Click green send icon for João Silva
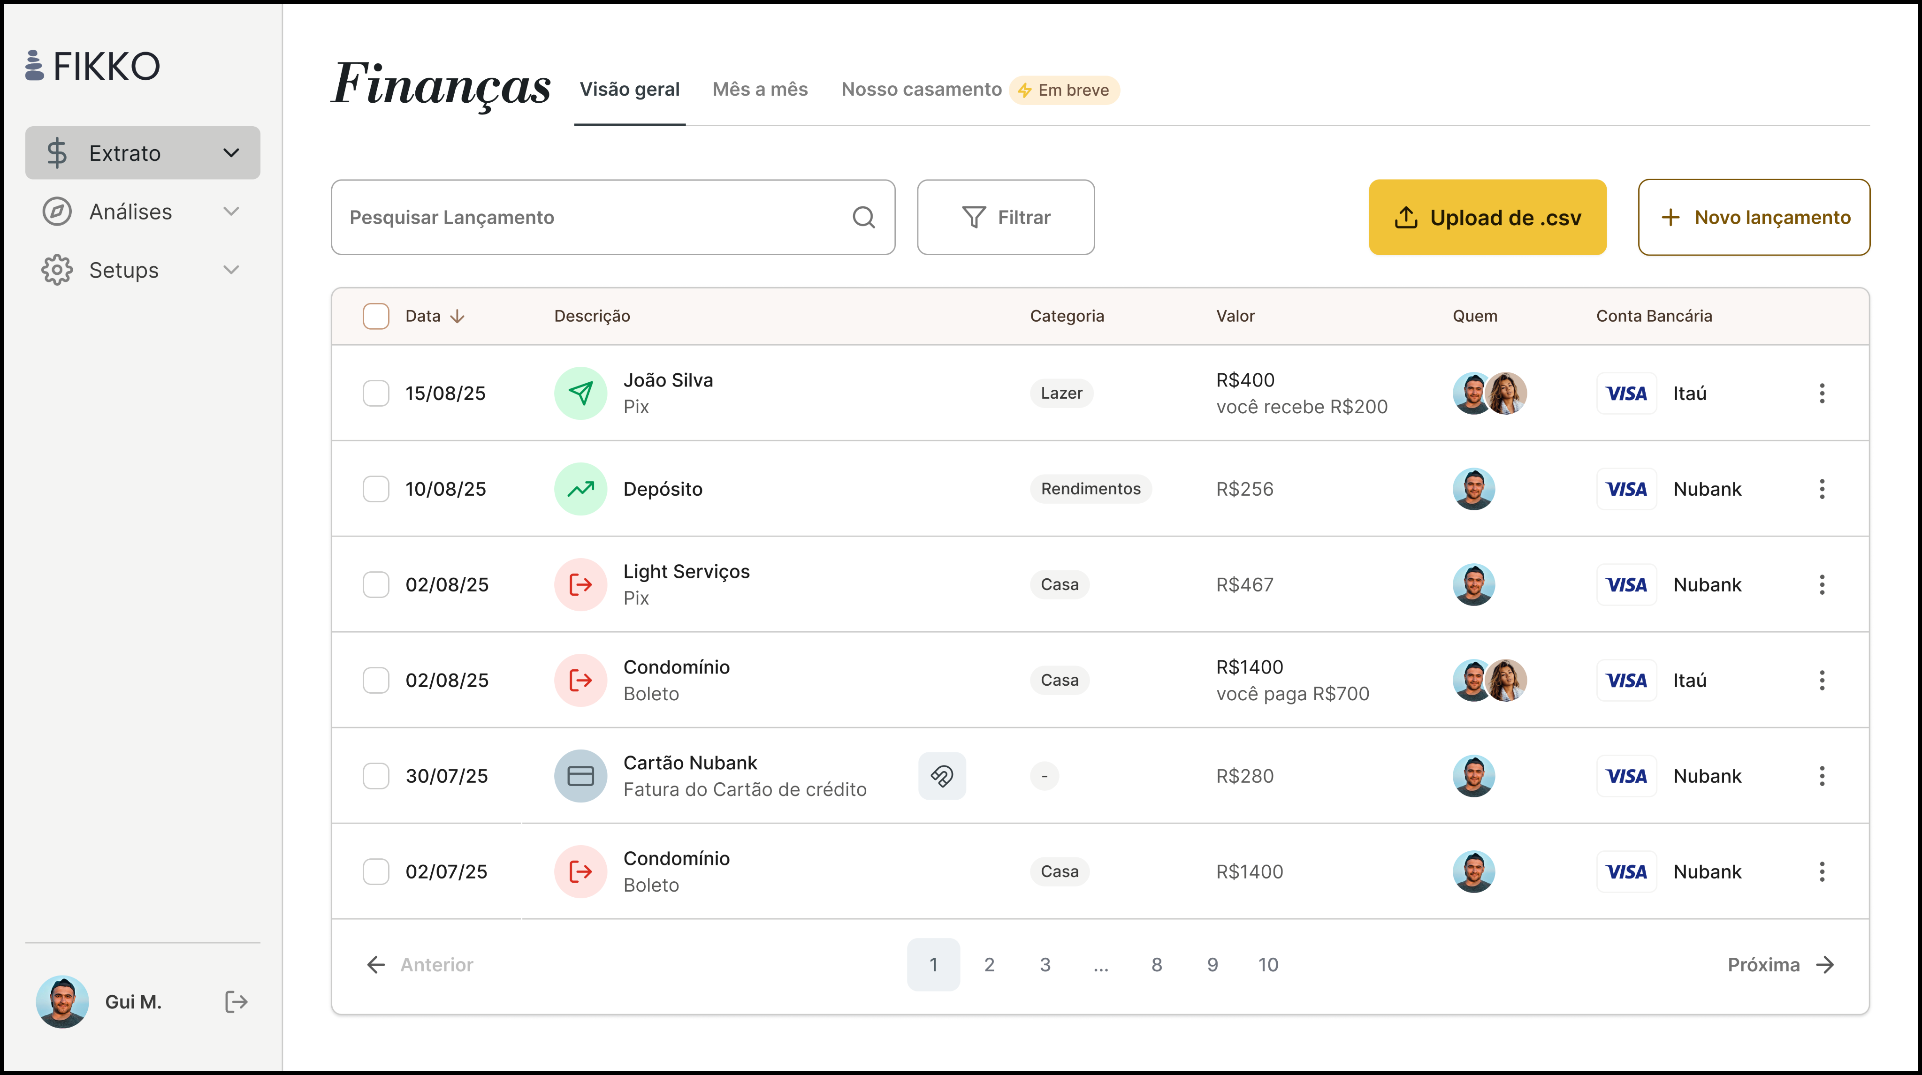Viewport: 1922px width, 1075px height. pos(580,393)
